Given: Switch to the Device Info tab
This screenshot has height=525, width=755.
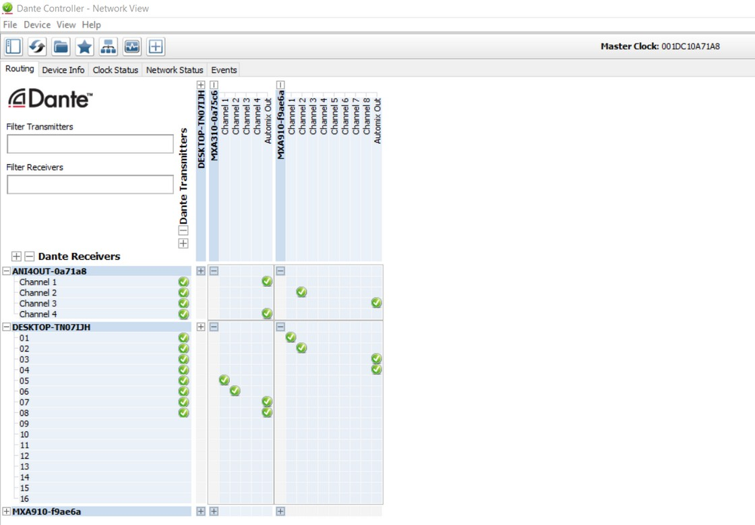Looking at the screenshot, I should click(x=63, y=70).
